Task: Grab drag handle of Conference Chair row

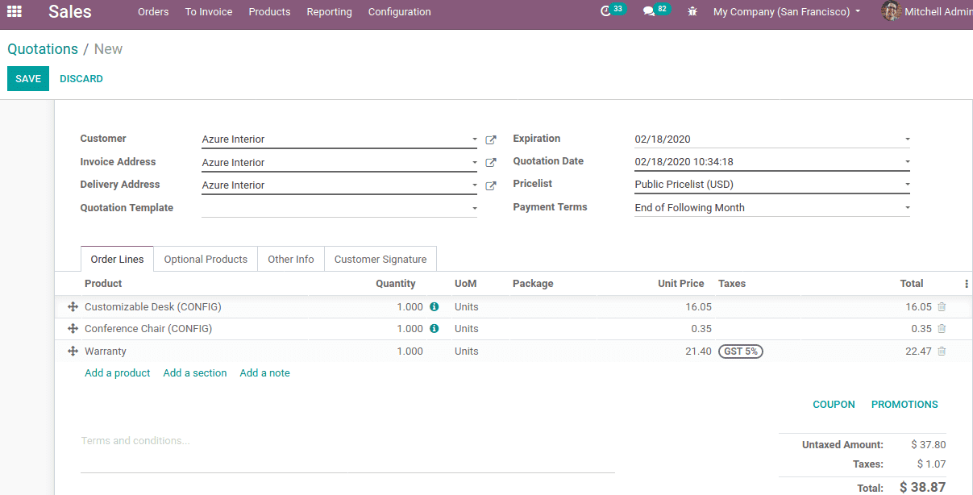Action: click(x=73, y=328)
